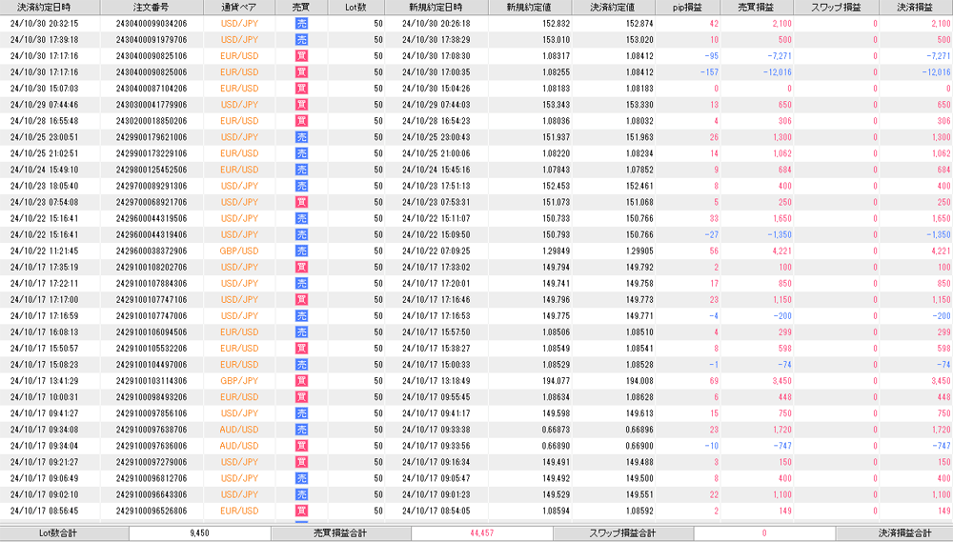Click the 買 badge for order 2430400090825106

[301, 56]
